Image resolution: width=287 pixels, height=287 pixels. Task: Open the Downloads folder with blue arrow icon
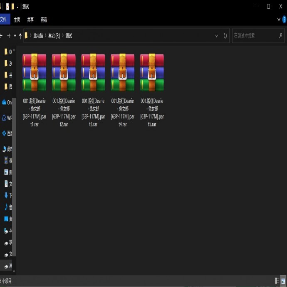[8, 195]
